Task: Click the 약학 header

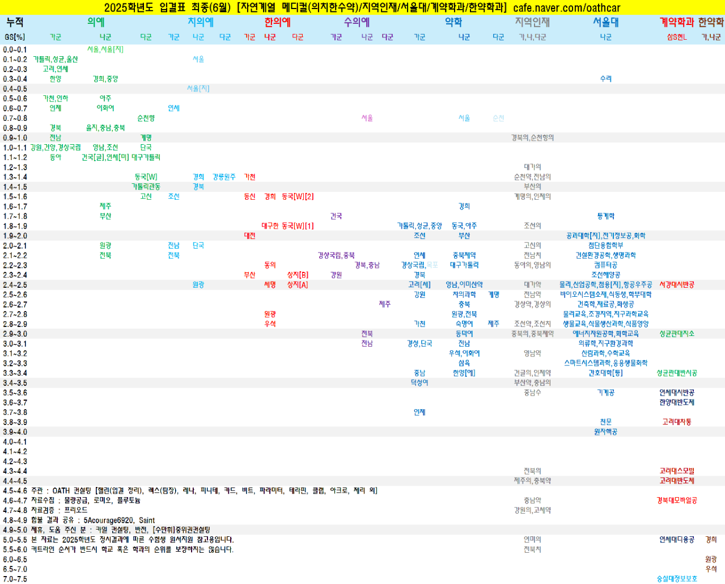Action: coord(453,22)
